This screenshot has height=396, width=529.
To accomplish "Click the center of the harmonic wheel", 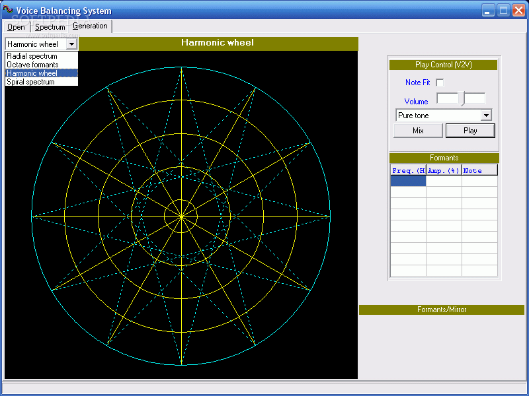I will pyautogui.click(x=181, y=216).
